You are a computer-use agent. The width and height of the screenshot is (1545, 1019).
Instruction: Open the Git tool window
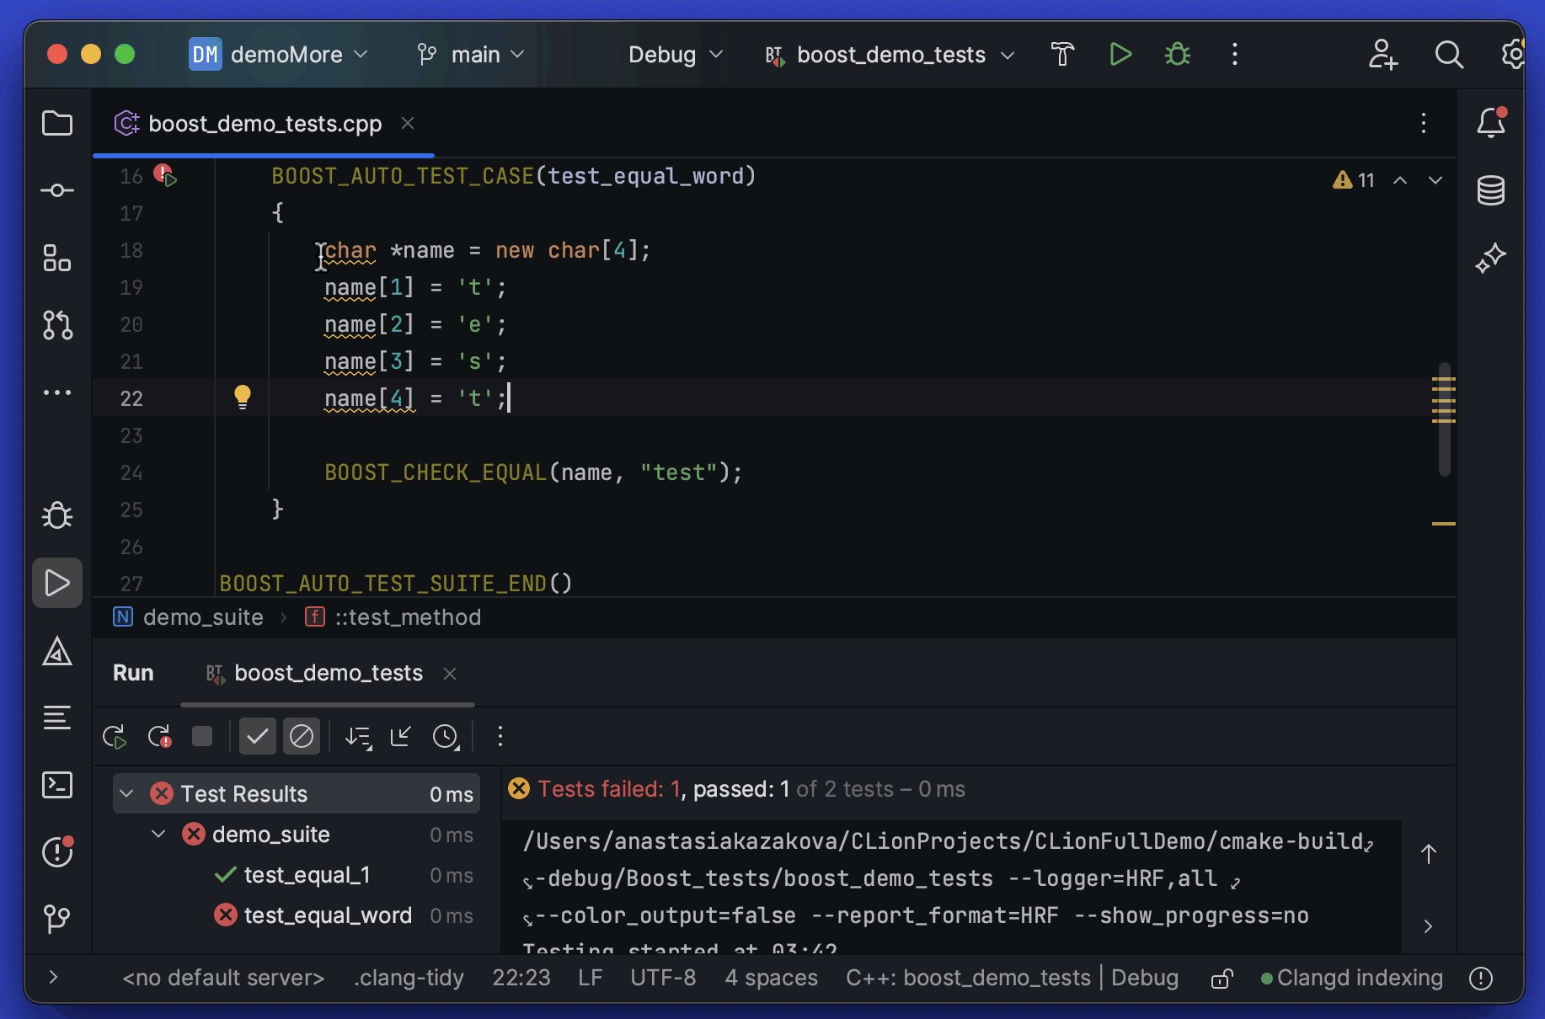(57, 919)
